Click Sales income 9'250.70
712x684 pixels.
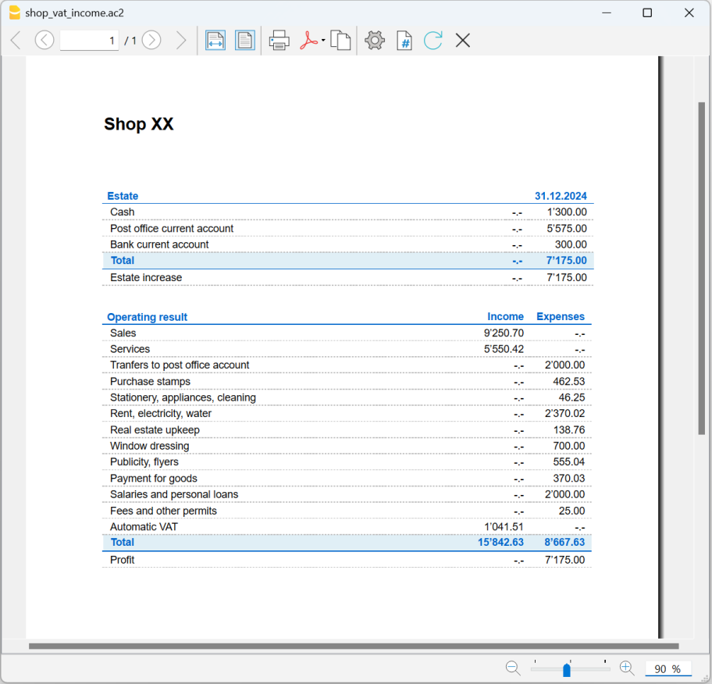(x=504, y=333)
